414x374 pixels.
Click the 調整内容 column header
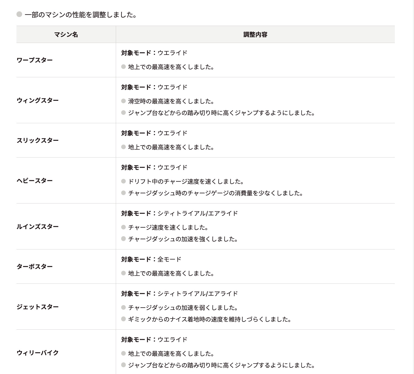pos(255,35)
